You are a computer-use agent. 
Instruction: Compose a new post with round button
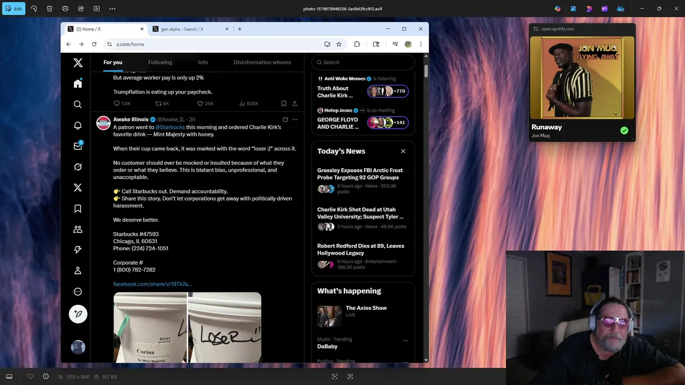78,314
